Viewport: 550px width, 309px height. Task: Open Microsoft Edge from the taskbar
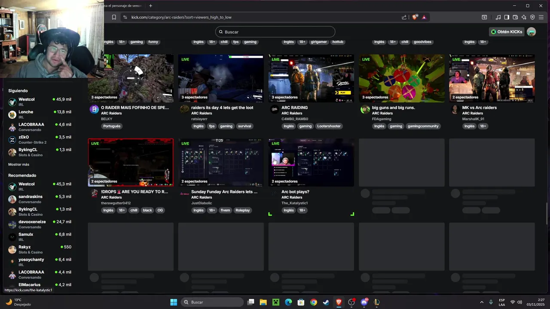[x=288, y=302]
